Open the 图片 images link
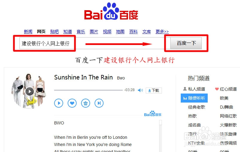Image resolution: width=240 pixels, height=152 pixels. click(94, 31)
